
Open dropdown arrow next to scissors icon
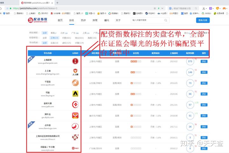pyautogui.click(x=206, y=9)
